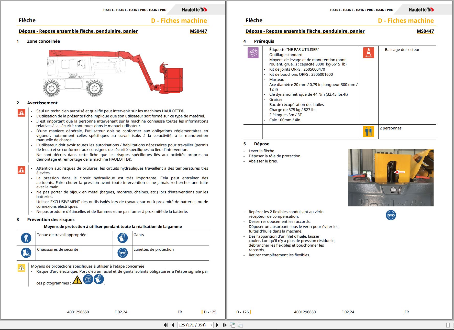Click the red-highlighted boom lift illustration
The image size is (454, 330).
point(113,73)
